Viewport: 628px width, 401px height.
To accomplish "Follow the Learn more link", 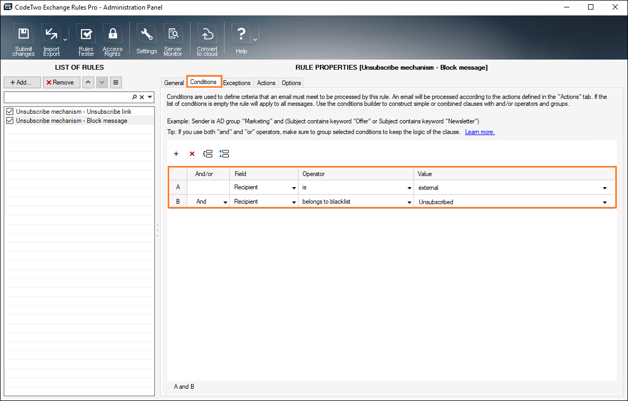I will (x=480, y=132).
